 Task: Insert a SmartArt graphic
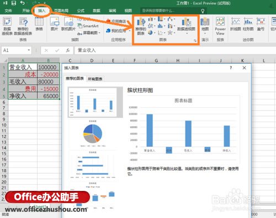pos(88,26)
